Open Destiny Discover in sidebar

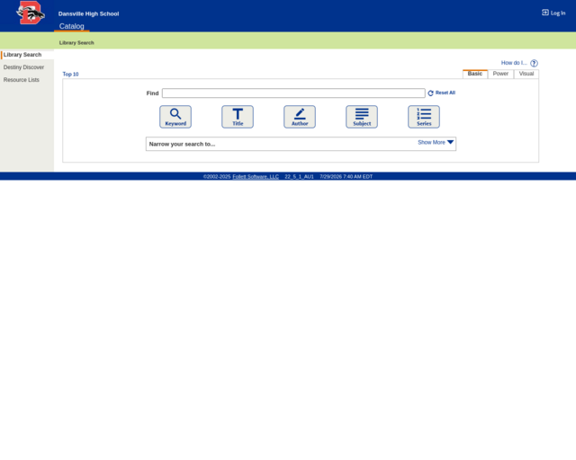(23, 67)
